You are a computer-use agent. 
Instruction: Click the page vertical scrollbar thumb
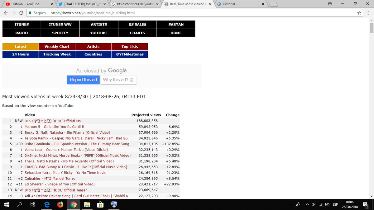coord(372,28)
